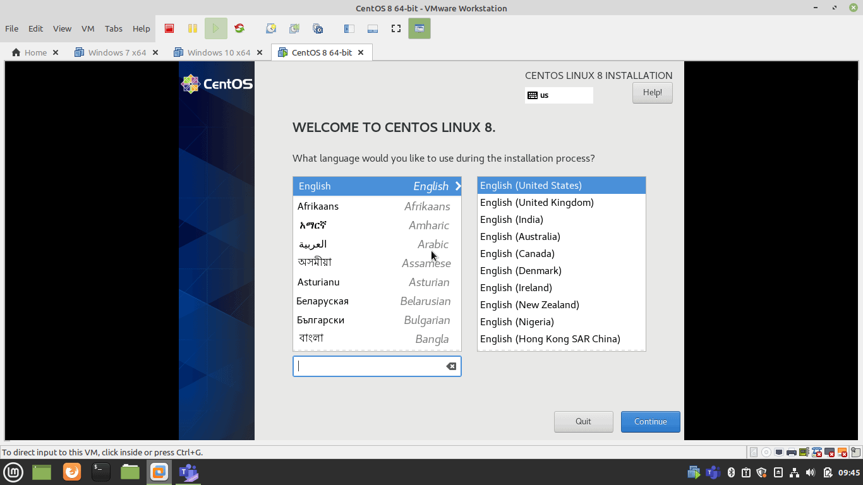Enter full screen mode icon
Screen dimensions: 863x485
point(396,28)
